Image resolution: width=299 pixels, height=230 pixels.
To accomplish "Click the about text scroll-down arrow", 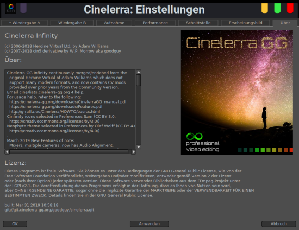I will click(x=139, y=146).
